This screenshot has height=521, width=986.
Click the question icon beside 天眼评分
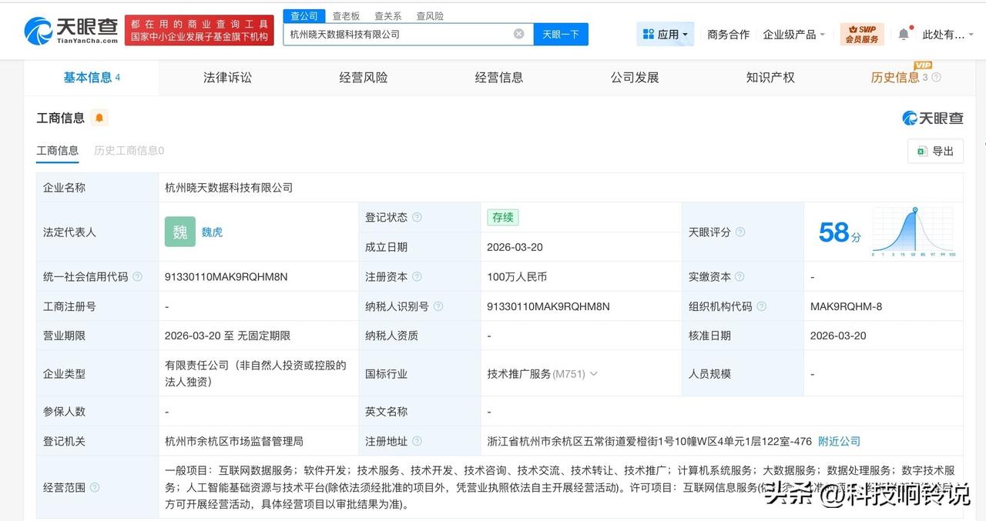click(740, 232)
